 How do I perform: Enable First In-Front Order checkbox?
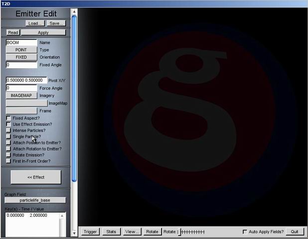point(8,161)
